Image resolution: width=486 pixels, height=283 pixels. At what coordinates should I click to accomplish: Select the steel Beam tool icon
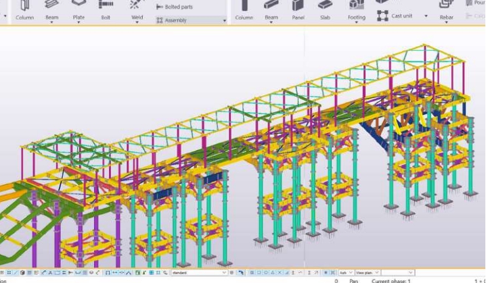tap(51, 4)
